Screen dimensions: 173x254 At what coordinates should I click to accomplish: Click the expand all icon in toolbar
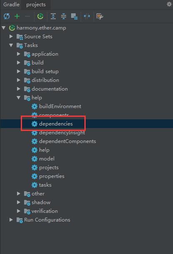coord(53,16)
